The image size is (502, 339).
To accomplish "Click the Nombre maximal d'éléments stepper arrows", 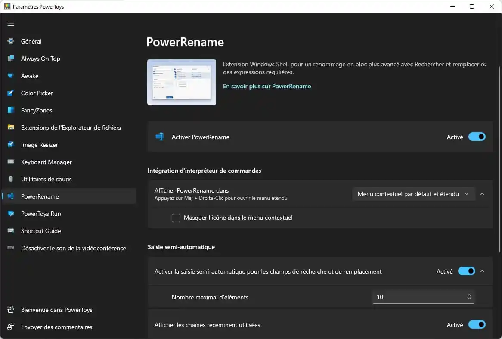I will coord(469,297).
